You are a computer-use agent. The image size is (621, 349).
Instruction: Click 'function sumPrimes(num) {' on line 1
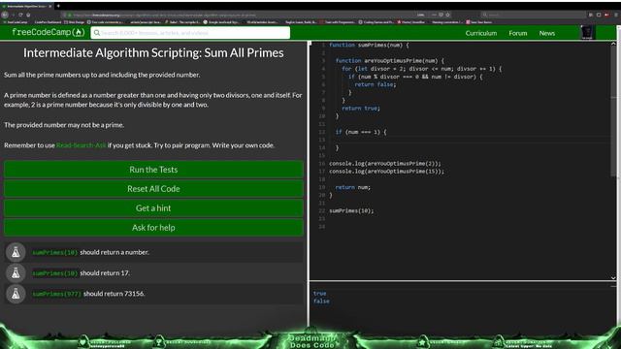pyautogui.click(x=369, y=46)
